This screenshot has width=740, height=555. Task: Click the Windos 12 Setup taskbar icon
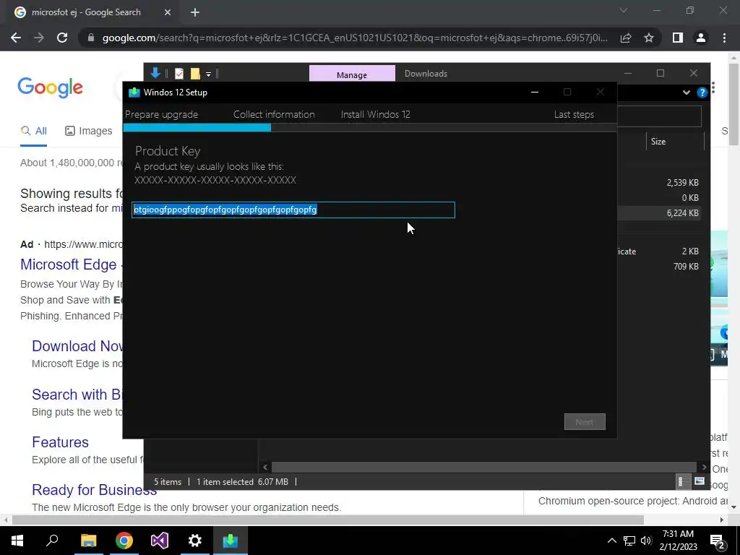(231, 541)
